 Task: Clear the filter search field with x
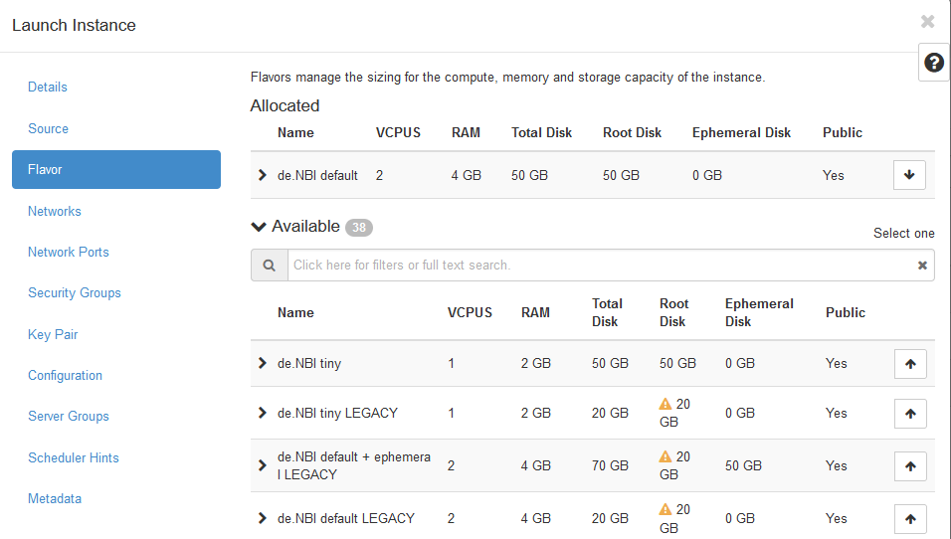click(x=922, y=266)
